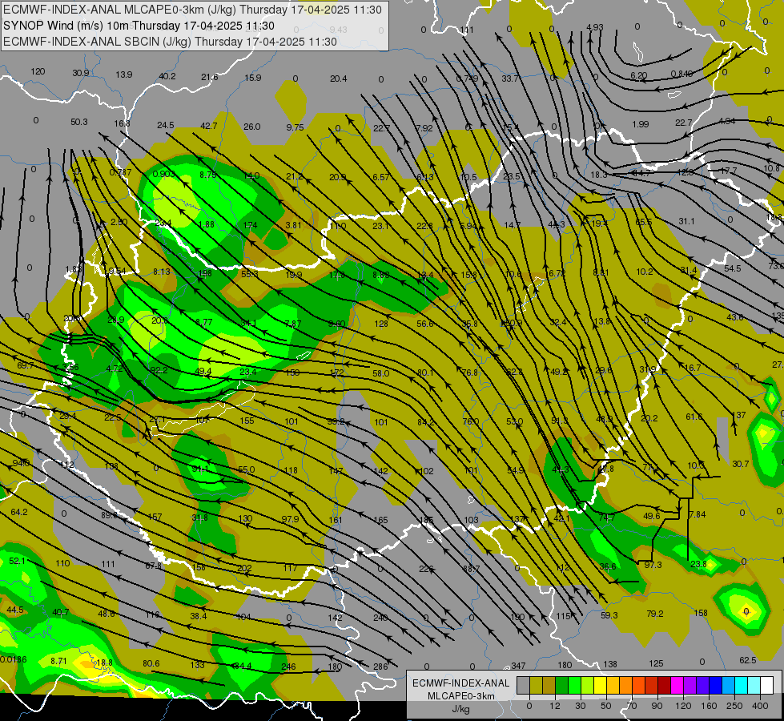The height and width of the screenshot is (721, 784).
Task: Click the map value 97.3
Action: point(653,565)
